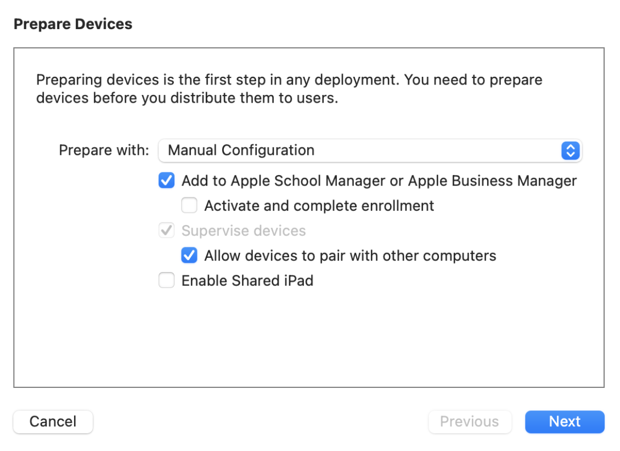Click the empty enrollment checkbox square
620x451 pixels.
pos(189,205)
